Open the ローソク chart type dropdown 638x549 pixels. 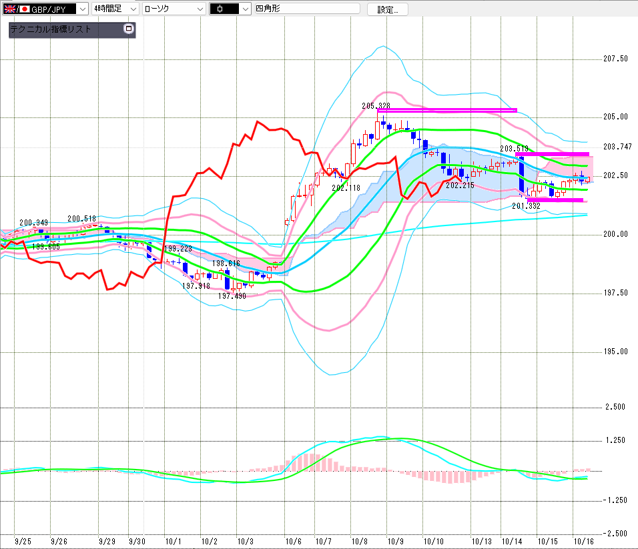click(173, 9)
